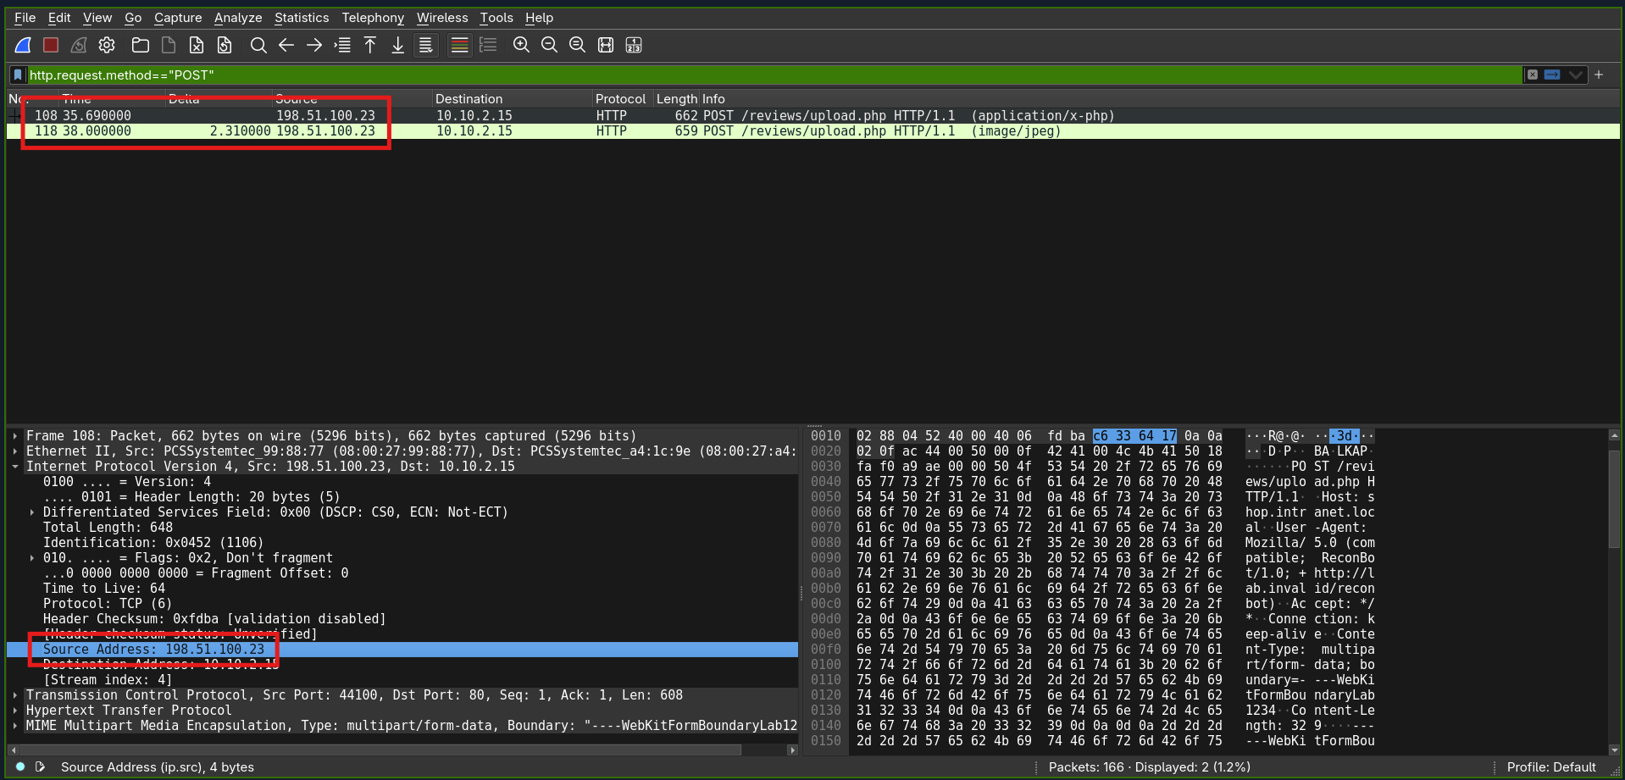Sort by Info column header
The image size is (1625, 780).
point(1159,99)
